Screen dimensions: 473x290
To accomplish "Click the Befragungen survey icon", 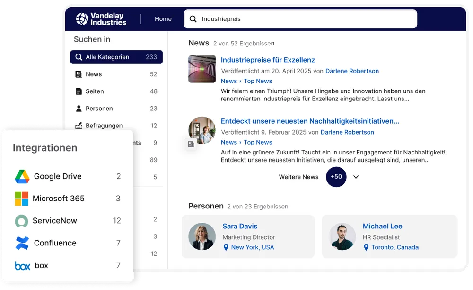I will (x=79, y=126).
